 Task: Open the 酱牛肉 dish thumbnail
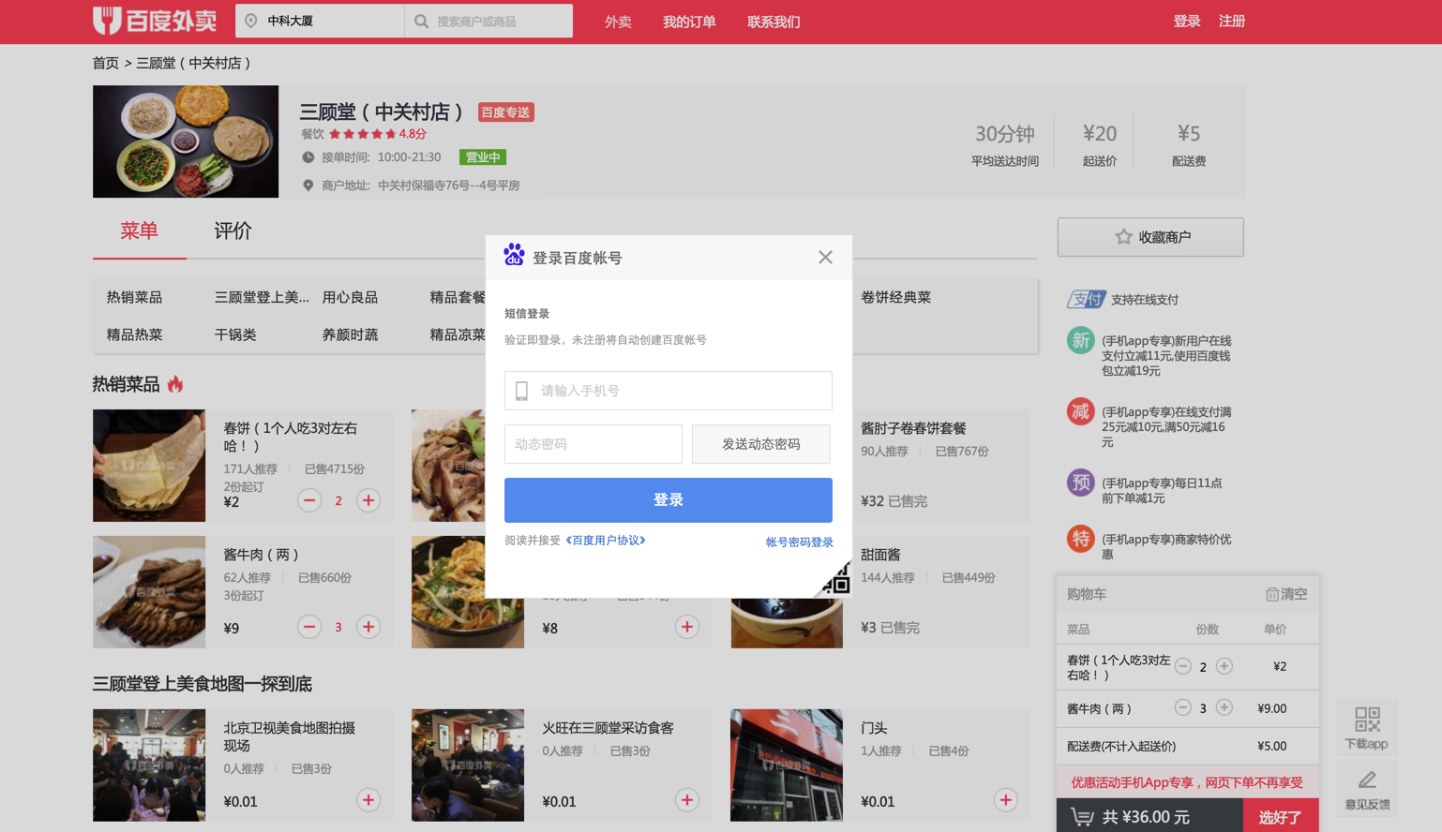(x=149, y=592)
